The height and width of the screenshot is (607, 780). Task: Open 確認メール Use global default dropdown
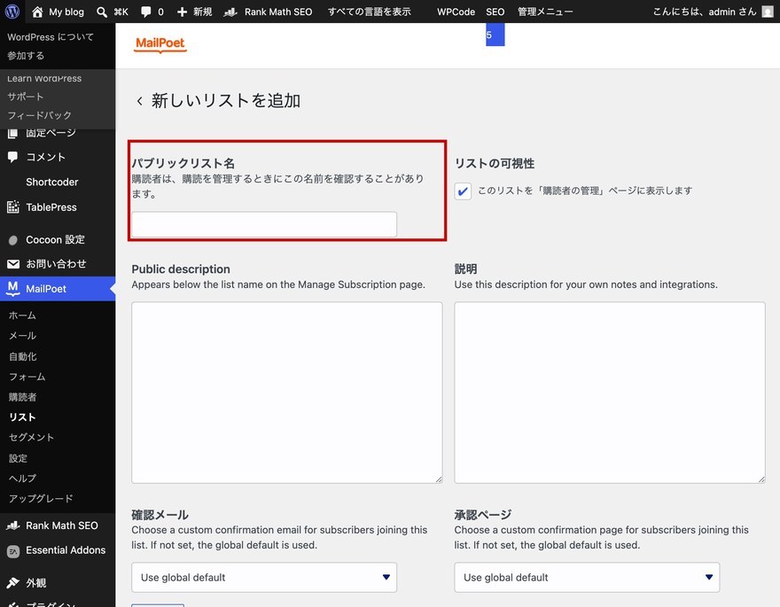click(264, 577)
